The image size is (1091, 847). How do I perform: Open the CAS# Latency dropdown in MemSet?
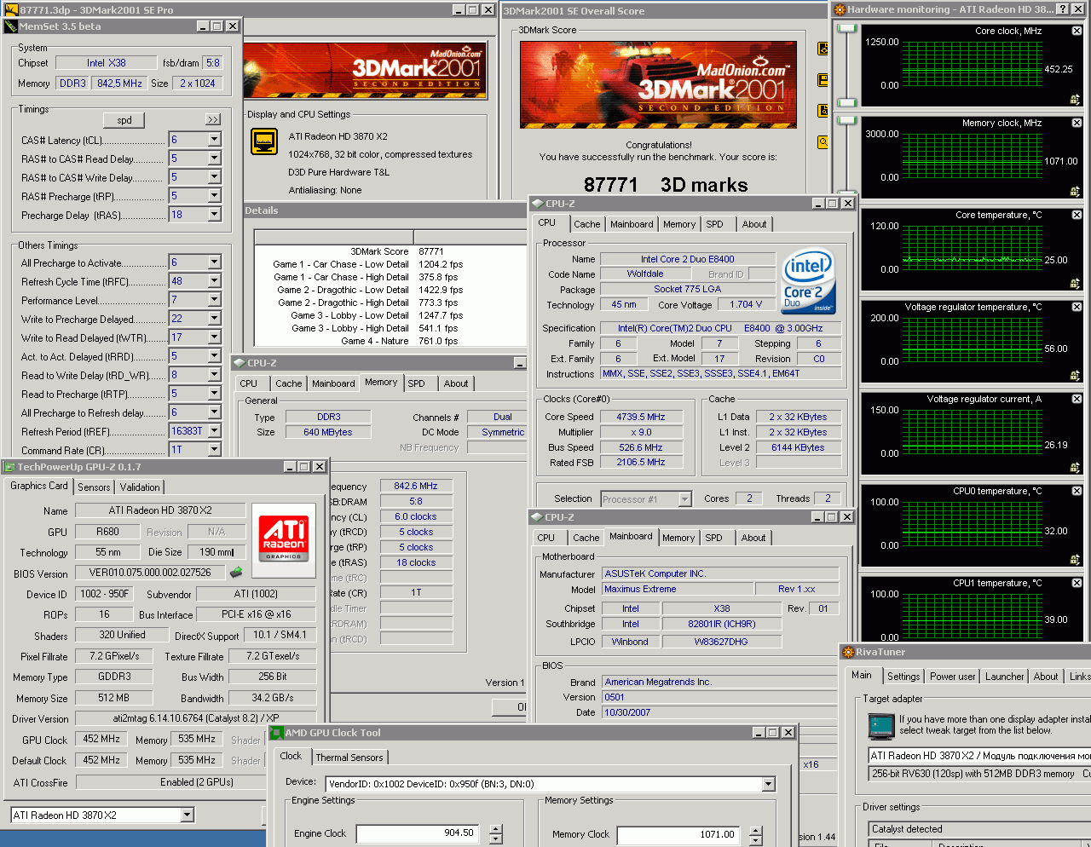coord(214,140)
